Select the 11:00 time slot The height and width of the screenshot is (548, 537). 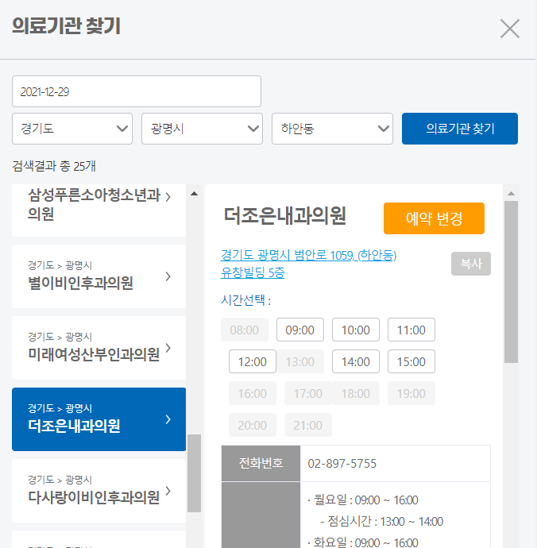[x=411, y=330]
